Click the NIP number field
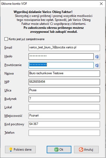Image resolution: width=106 pixels, height=158 pixels. [x=64, y=82]
